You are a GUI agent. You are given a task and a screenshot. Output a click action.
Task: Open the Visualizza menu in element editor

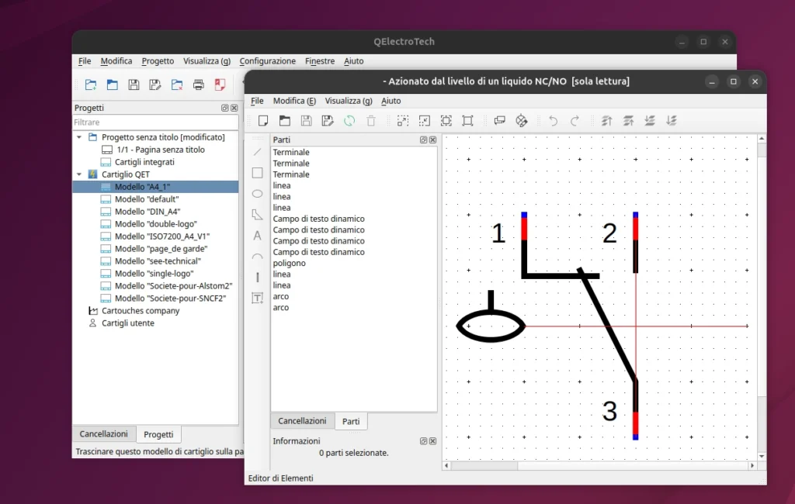coord(348,101)
